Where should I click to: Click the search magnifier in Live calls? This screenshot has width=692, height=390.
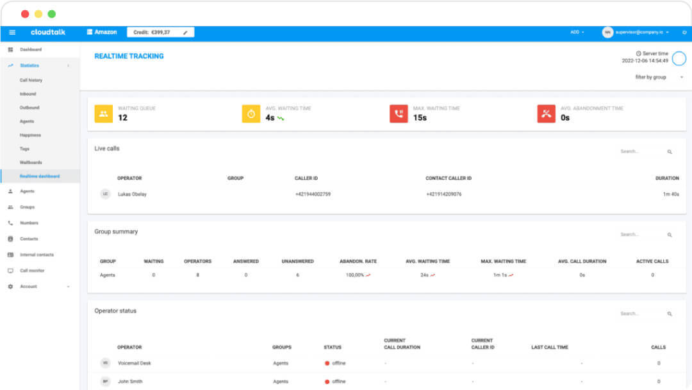click(x=670, y=151)
